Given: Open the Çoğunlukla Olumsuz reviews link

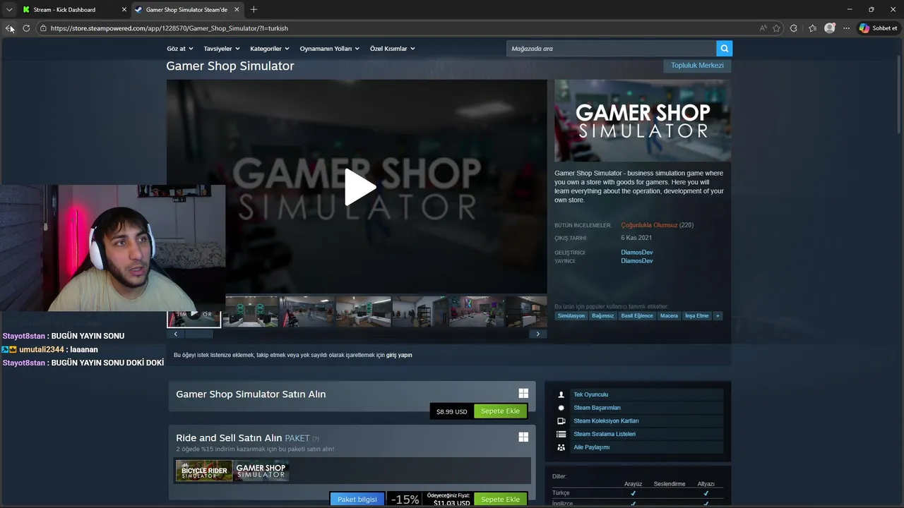Looking at the screenshot, I should 649,225.
